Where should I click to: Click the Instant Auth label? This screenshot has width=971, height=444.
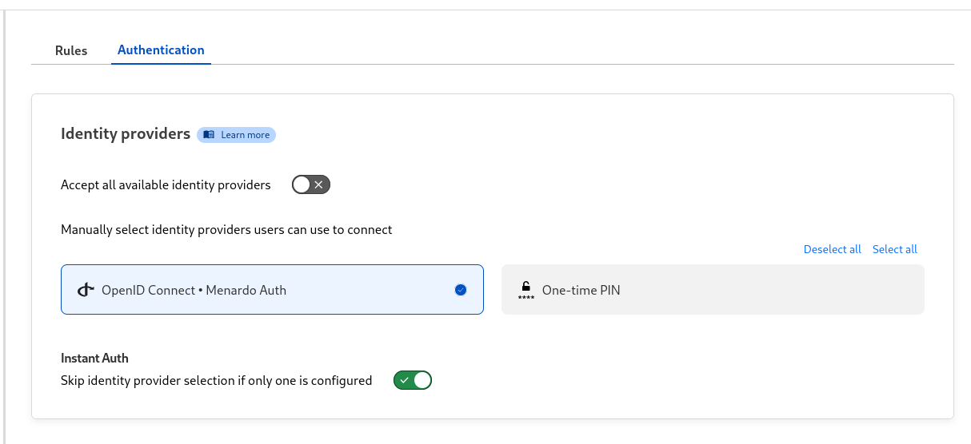coord(94,358)
